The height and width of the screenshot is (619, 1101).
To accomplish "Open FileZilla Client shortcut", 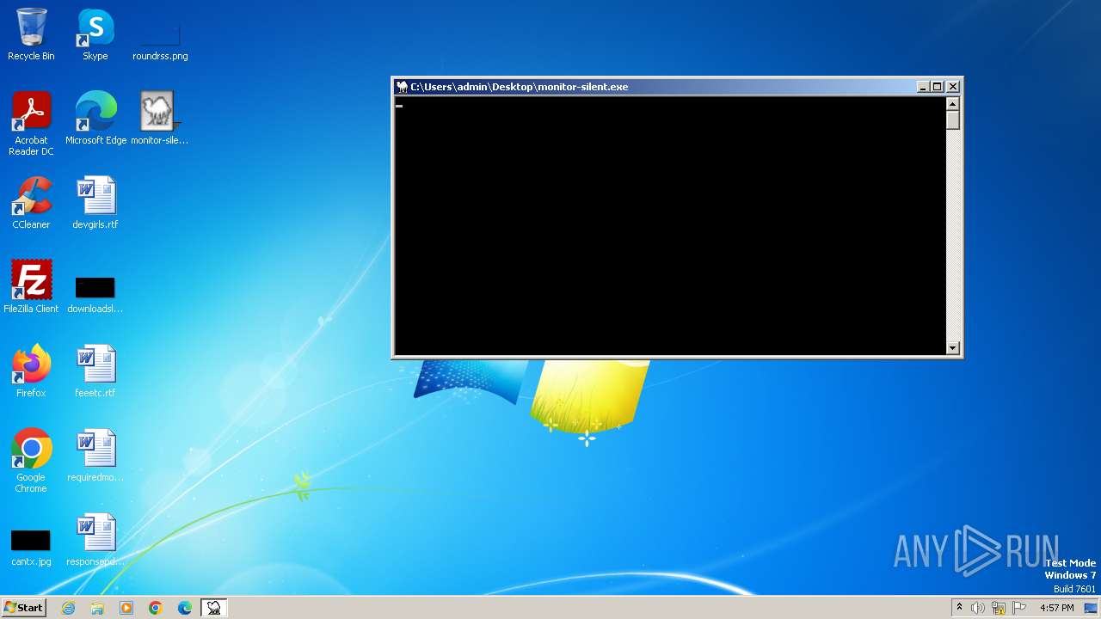I will pyautogui.click(x=31, y=287).
